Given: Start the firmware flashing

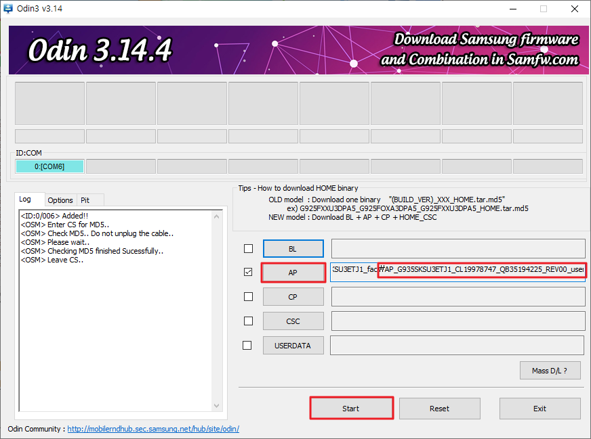Looking at the screenshot, I should click(x=351, y=408).
